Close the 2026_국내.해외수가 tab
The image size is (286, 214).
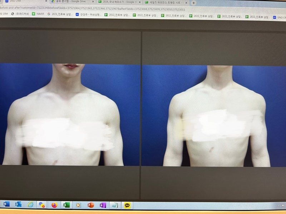(140, 2)
